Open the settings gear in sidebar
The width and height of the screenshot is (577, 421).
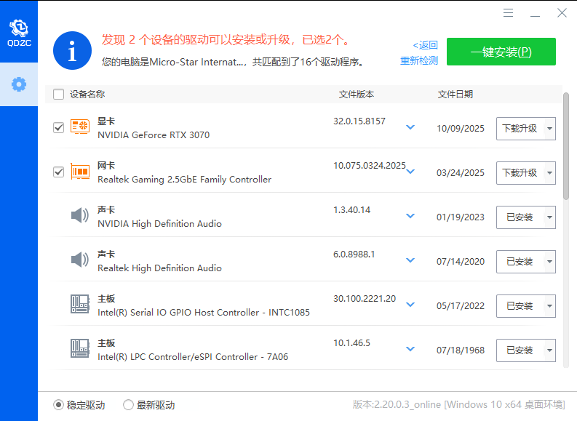point(19,84)
